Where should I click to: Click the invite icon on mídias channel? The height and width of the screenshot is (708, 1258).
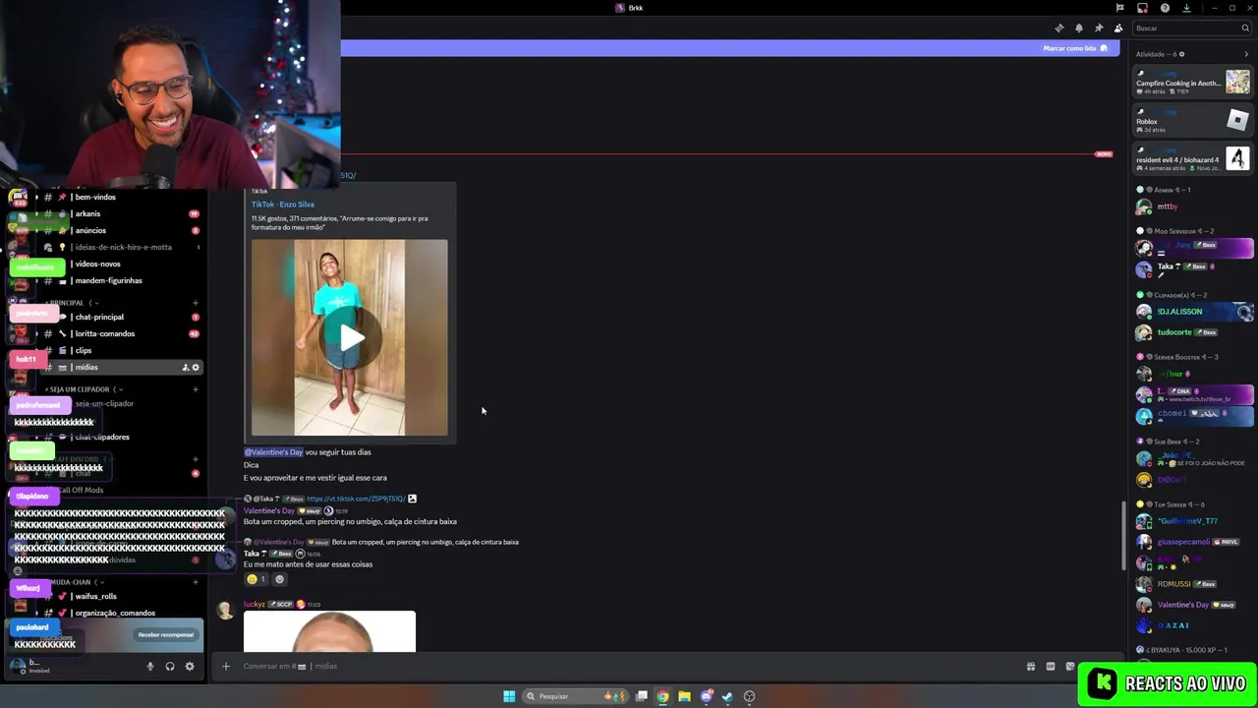(185, 367)
